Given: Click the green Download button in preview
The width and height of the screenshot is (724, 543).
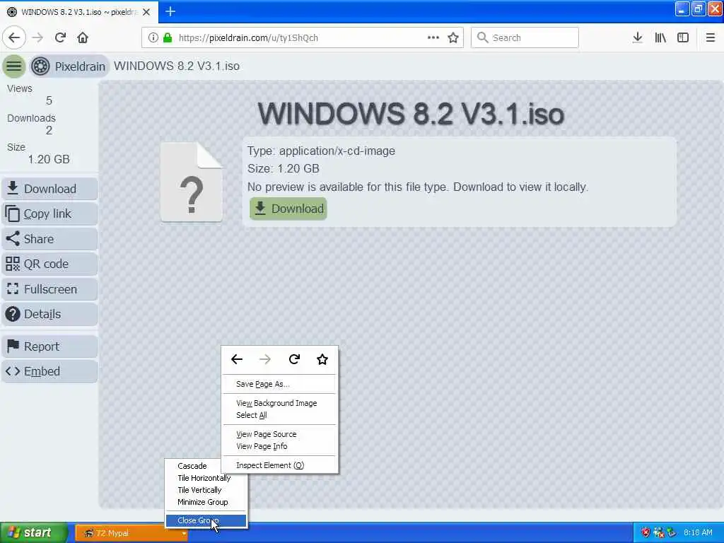Looking at the screenshot, I should coord(288,209).
